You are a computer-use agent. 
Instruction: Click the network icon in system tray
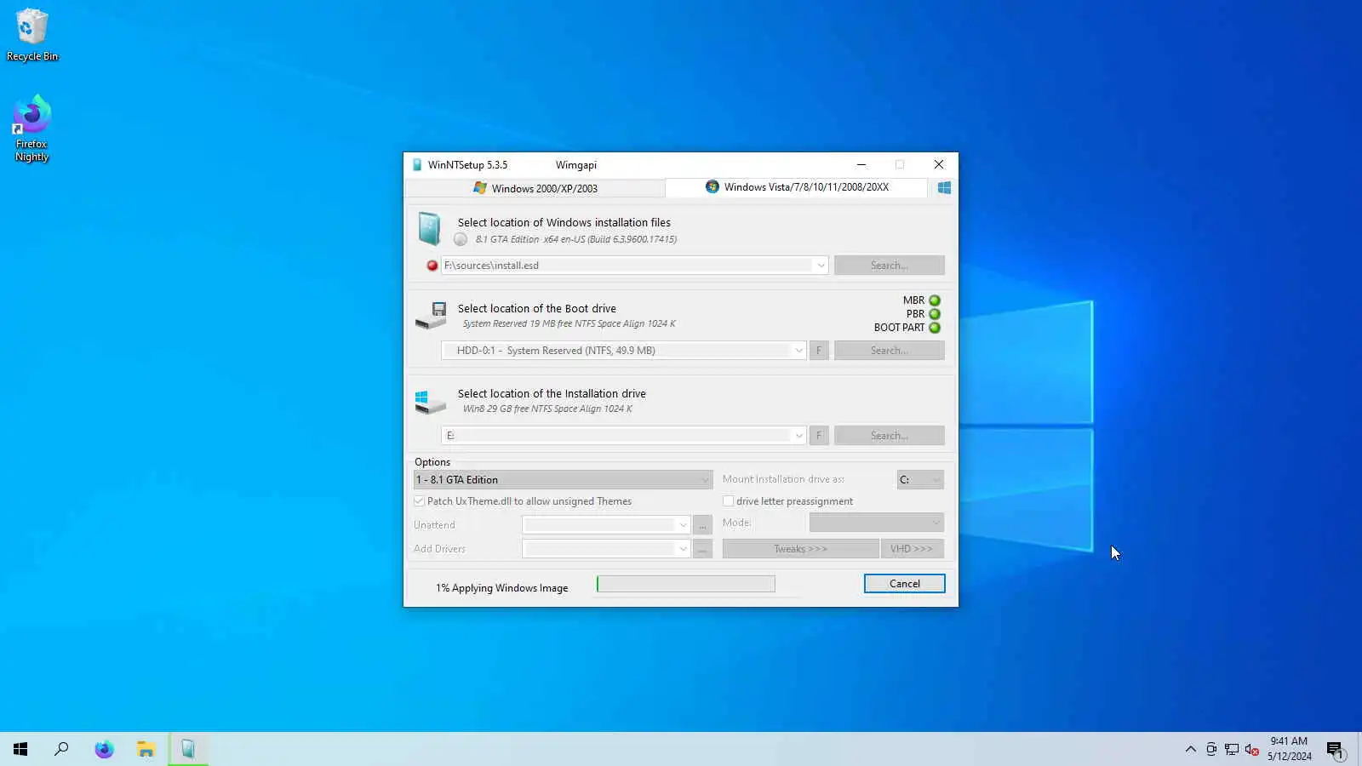(x=1232, y=749)
